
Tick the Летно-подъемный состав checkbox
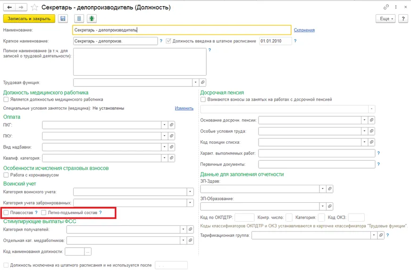[44, 213]
